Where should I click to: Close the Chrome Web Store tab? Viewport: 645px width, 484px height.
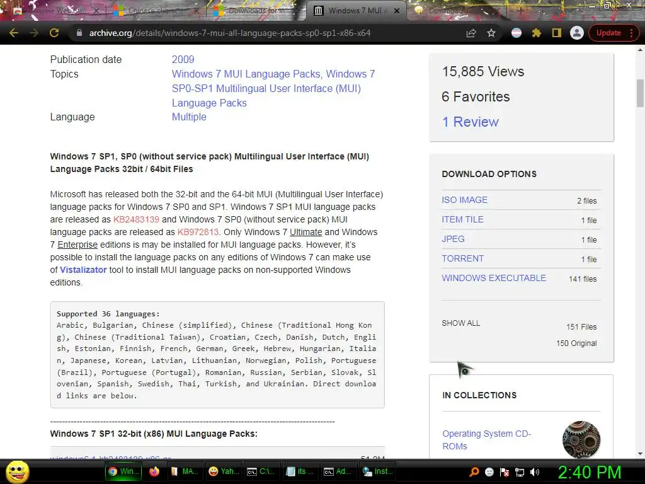coord(96,11)
